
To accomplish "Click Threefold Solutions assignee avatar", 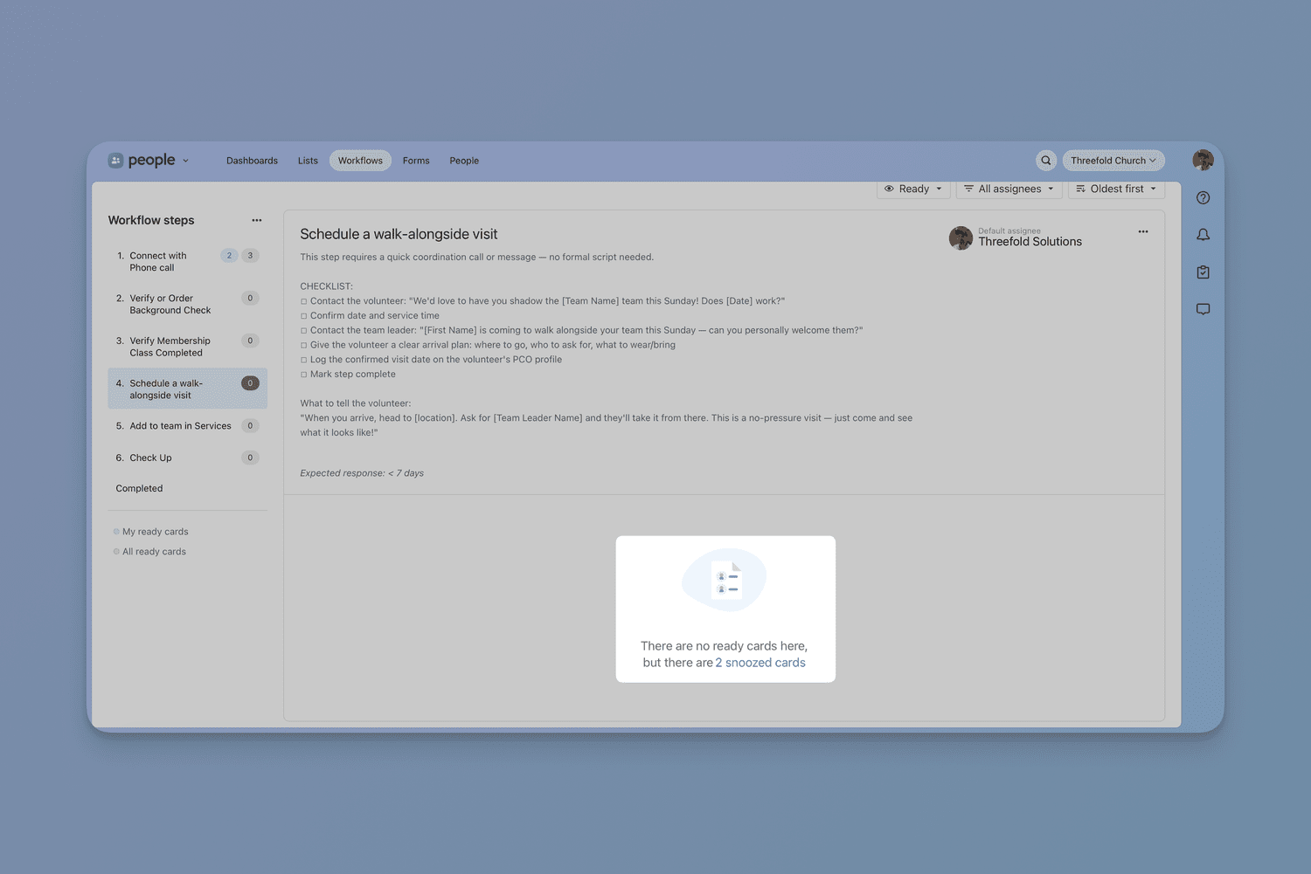I will [x=961, y=237].
